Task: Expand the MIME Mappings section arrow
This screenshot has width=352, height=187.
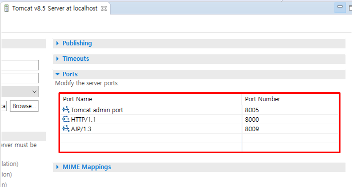Action: (x=57, y=167)
